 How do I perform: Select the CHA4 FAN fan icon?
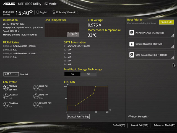6,105
